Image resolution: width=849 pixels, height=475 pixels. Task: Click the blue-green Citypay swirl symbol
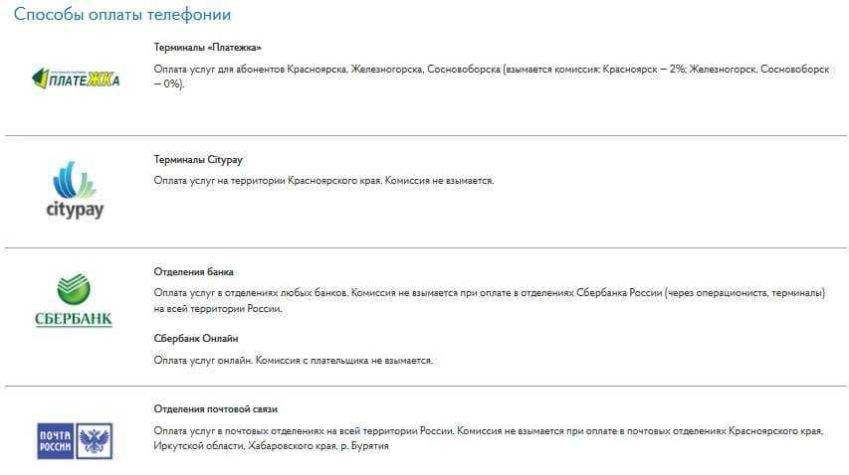(x=75, y=180)
